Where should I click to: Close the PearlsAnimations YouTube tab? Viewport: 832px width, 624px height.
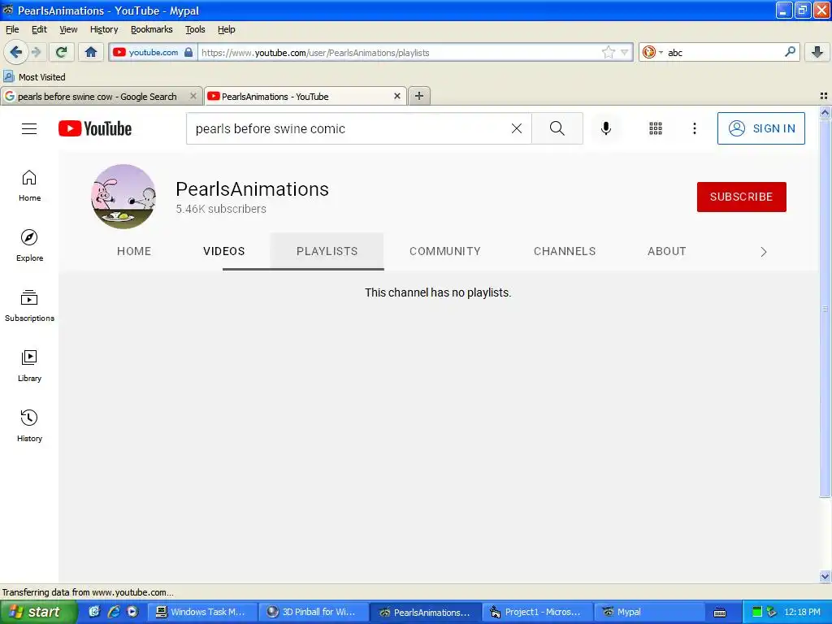(396, 96)
